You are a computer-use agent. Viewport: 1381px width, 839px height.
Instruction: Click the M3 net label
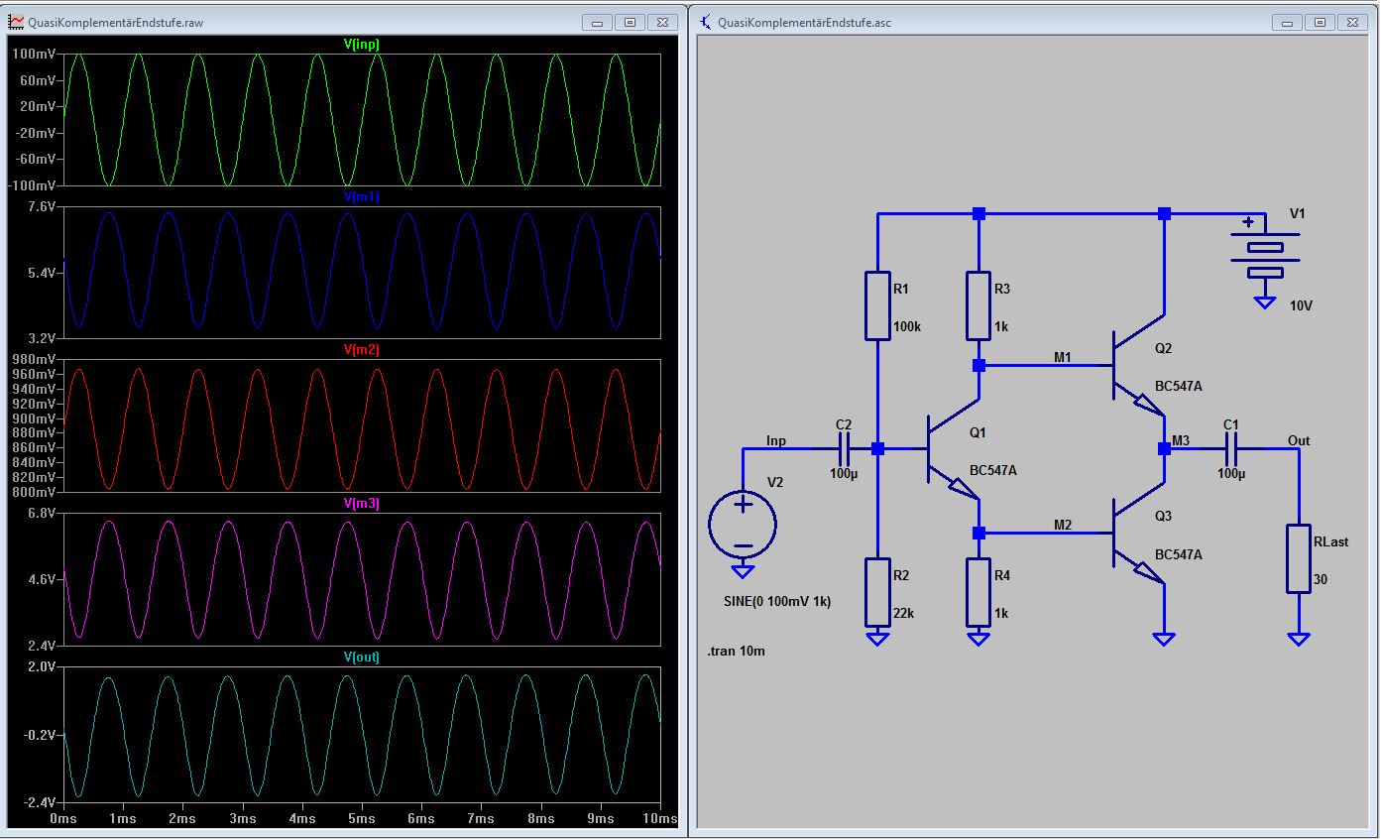tap(1181, 440)
